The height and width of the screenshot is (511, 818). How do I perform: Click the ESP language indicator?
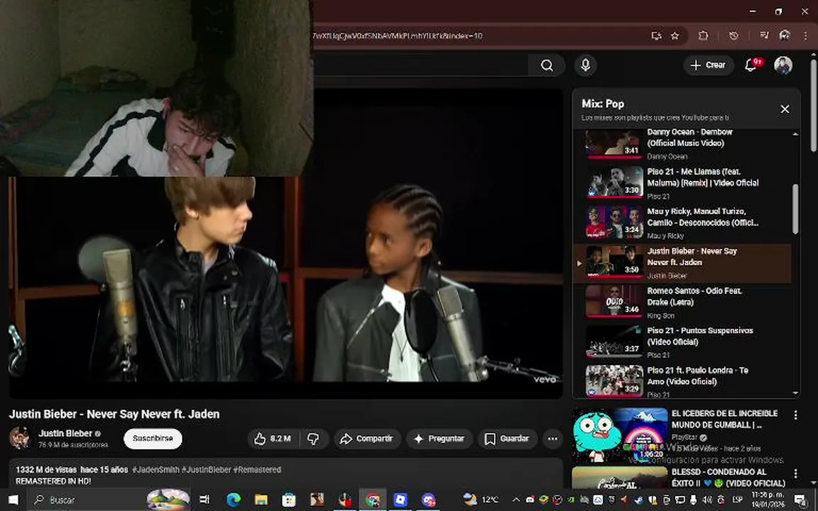(737, 500)
